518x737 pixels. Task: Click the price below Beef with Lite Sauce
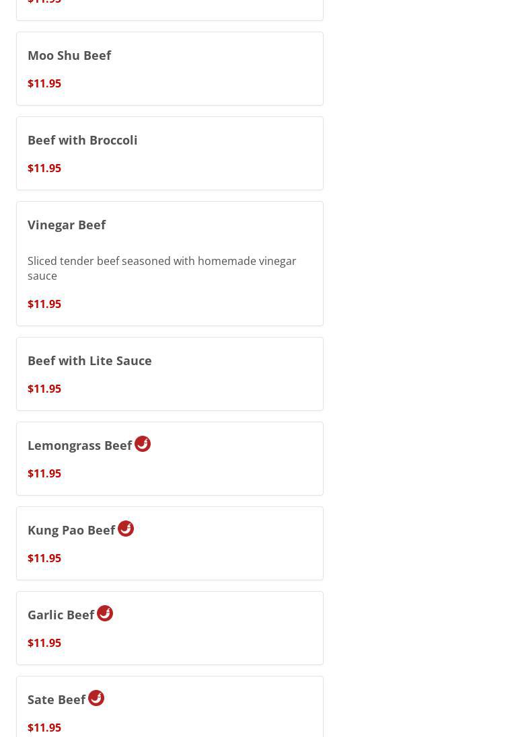[44, 389]
